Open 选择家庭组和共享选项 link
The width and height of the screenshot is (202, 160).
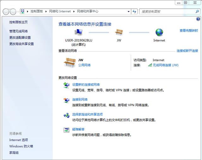coord(87,114)
